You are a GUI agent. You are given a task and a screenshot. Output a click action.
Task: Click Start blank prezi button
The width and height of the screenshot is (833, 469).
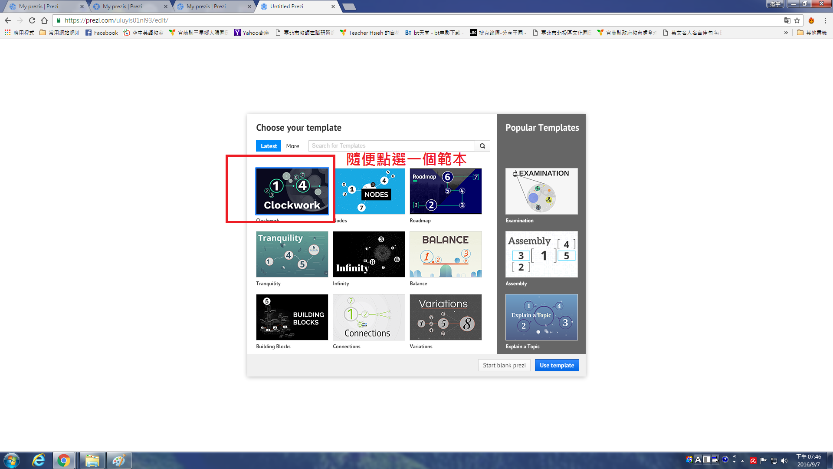[504, 365]
